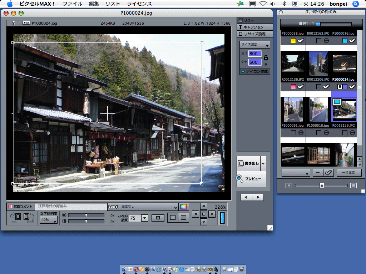Image resolution: width=366 pixels, height=274 pixels.
Task: Go to previous image with left arrow
Action: tap(246, 197)
